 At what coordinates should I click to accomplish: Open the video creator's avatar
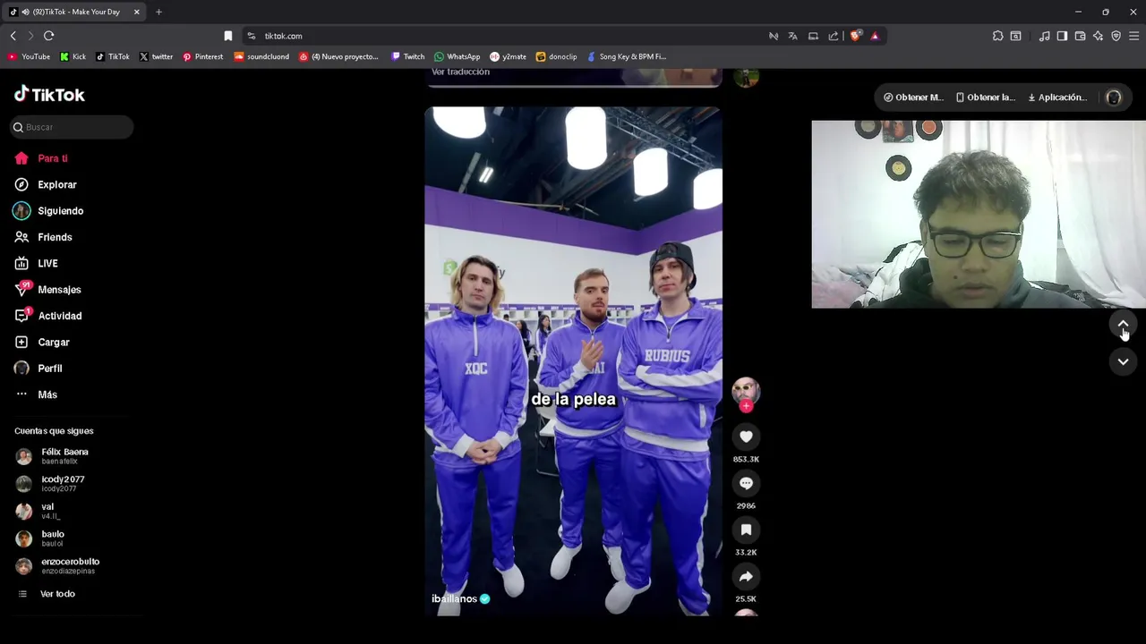(746, 391)
